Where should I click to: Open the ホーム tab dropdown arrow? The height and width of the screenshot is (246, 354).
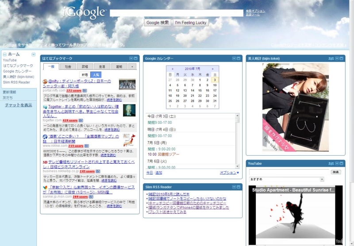[x=34, y=54]
